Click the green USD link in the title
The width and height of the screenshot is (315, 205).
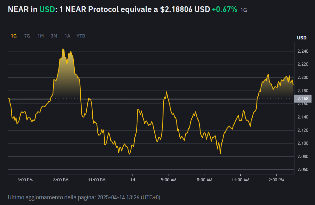(47, 9)
